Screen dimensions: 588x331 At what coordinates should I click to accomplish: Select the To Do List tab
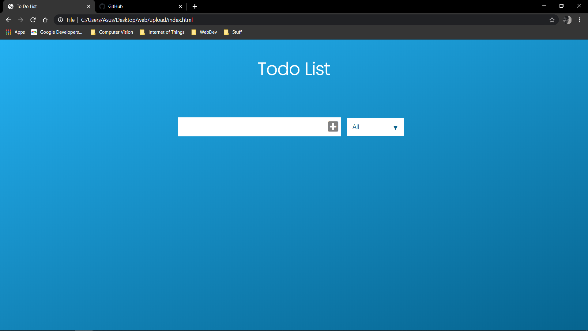(46, 6)
